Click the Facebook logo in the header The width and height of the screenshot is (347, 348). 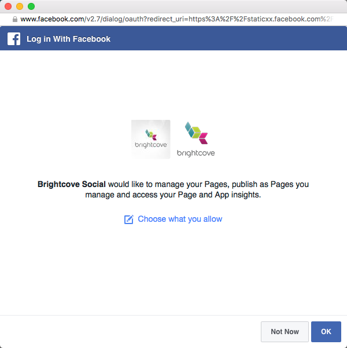[x=14, y=39]
